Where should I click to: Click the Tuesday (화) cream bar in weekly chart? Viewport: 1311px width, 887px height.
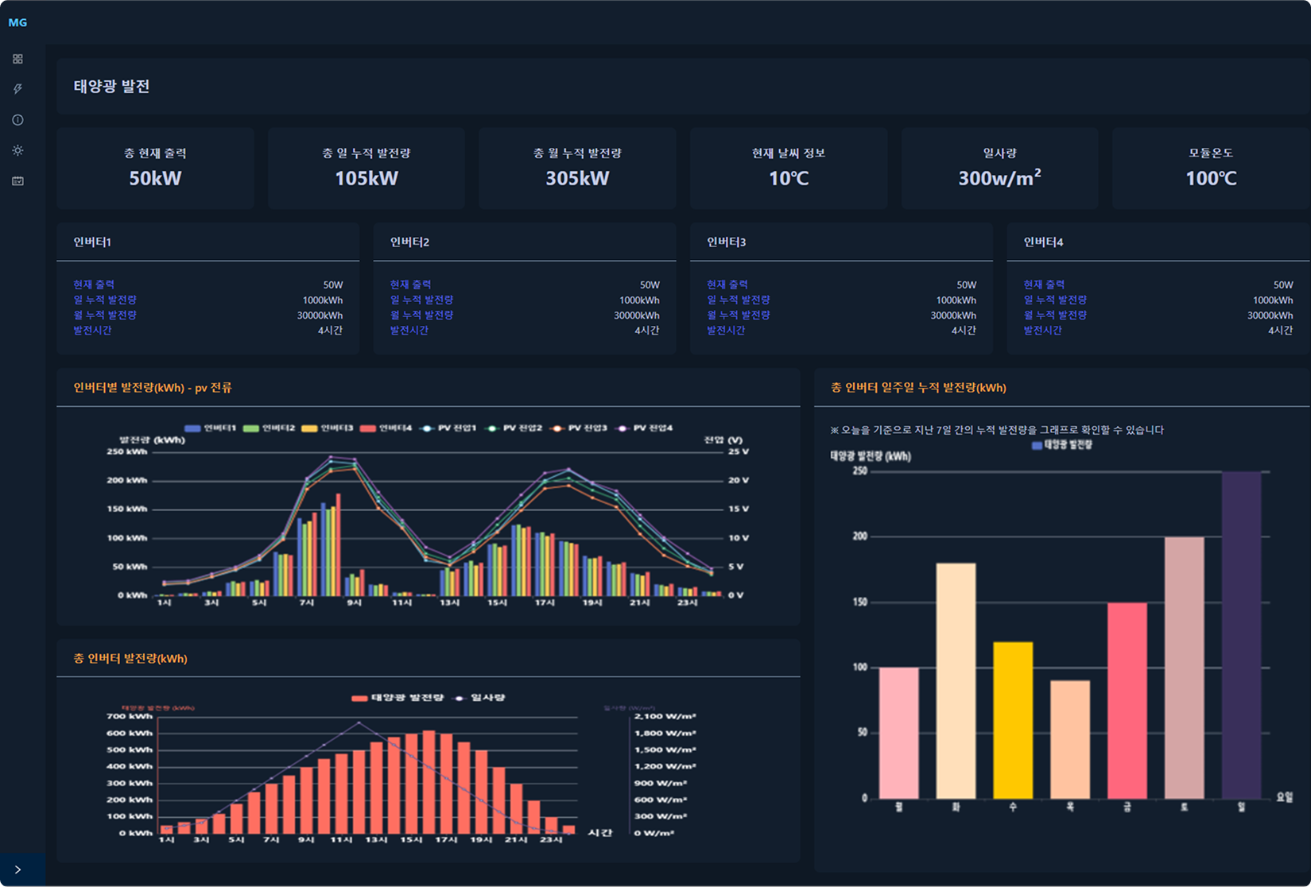pyautogui.click(x=956, y=681)
